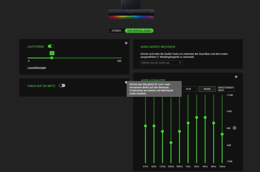
Task: Open the "Wählen Sie ein Gerät aus" dropdown
Action: tap(161, 63)
